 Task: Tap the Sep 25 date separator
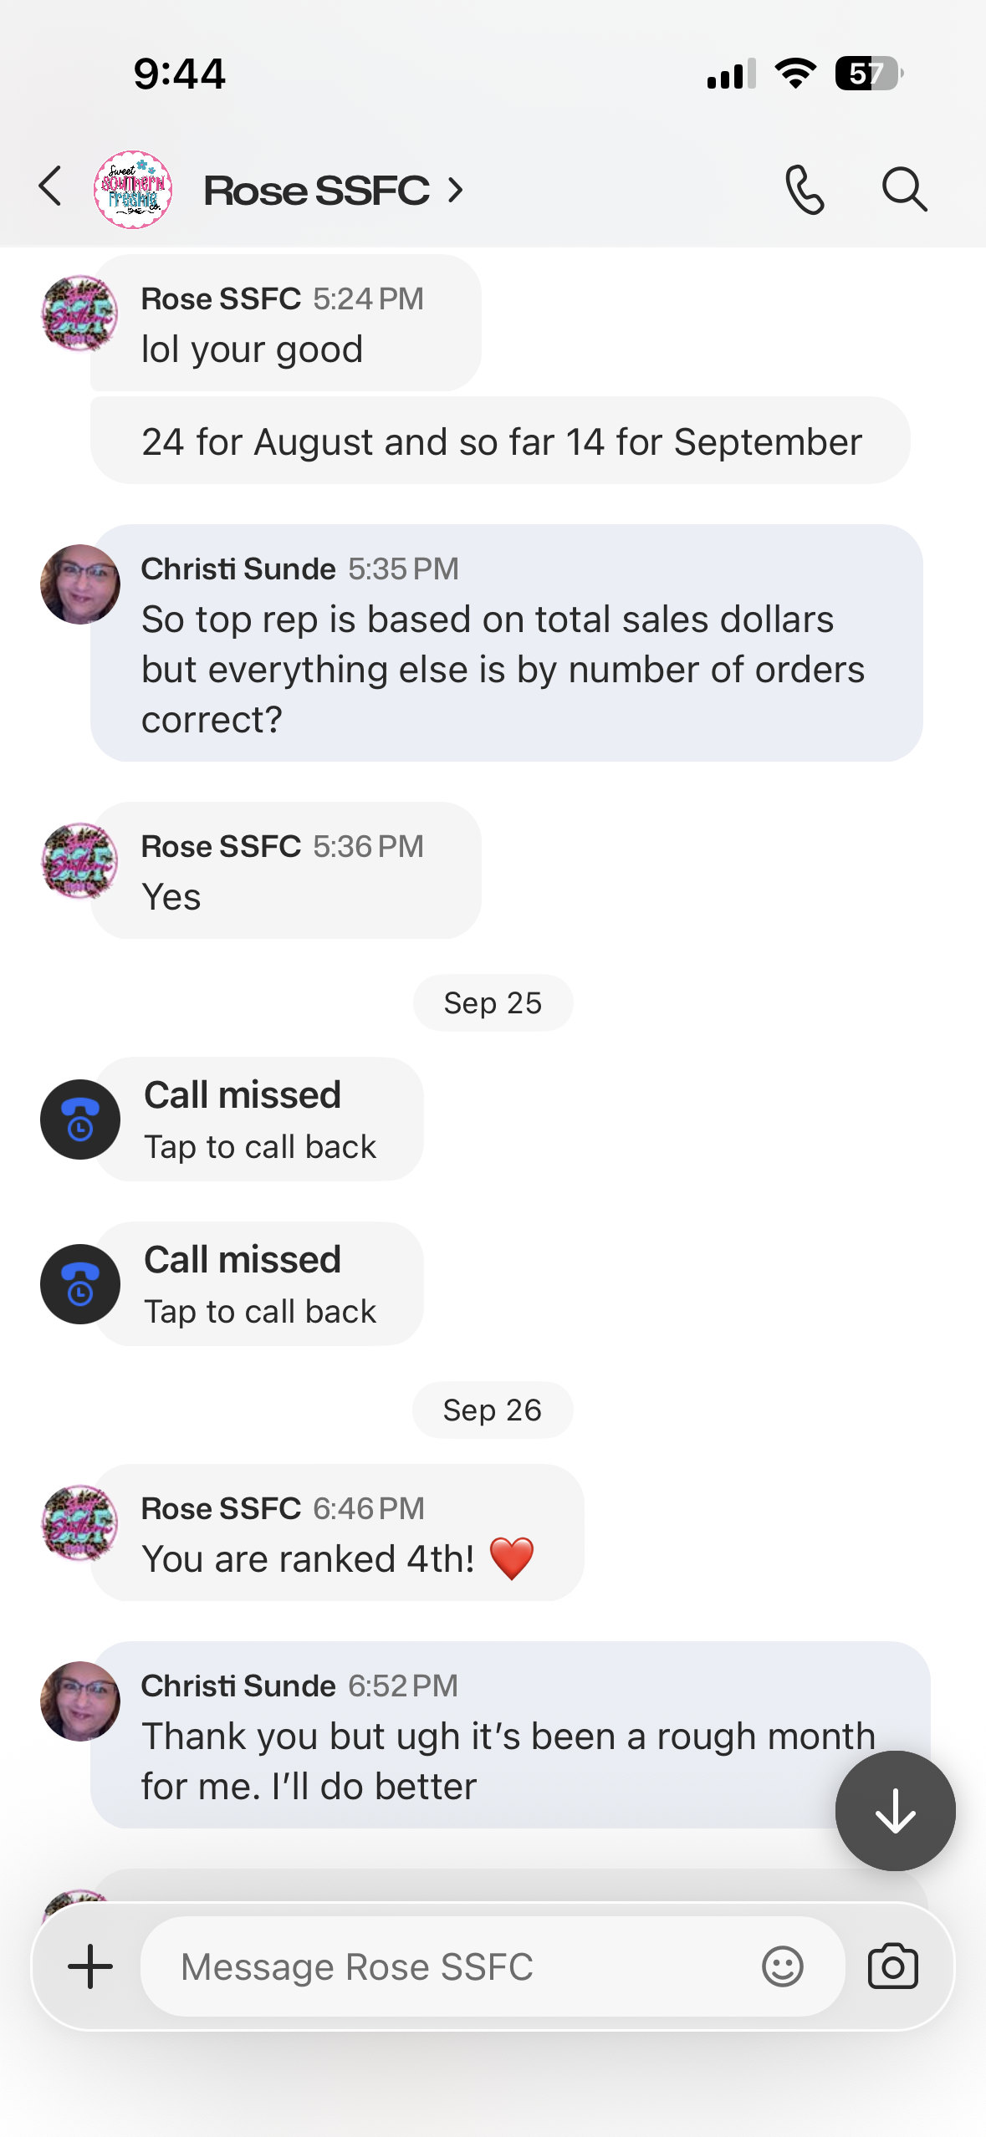pos(493,1002)
